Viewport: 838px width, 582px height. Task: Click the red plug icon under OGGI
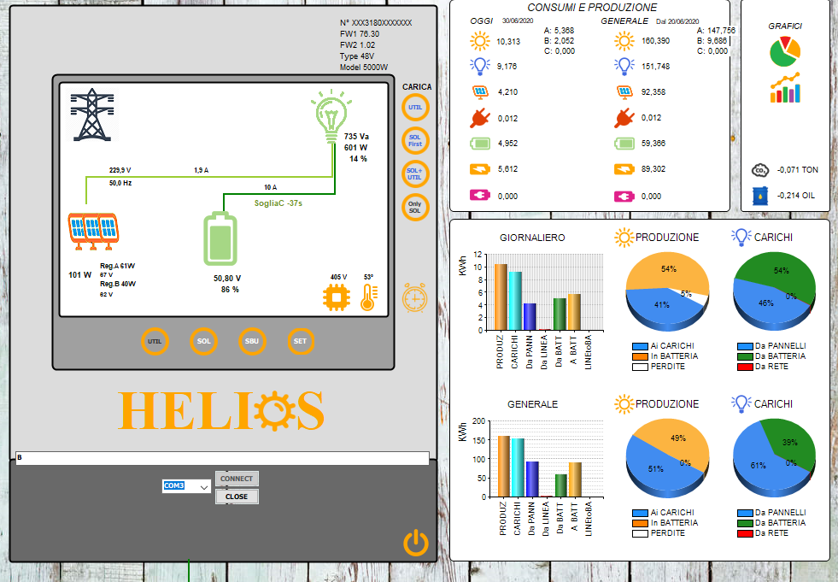point(480,118)
